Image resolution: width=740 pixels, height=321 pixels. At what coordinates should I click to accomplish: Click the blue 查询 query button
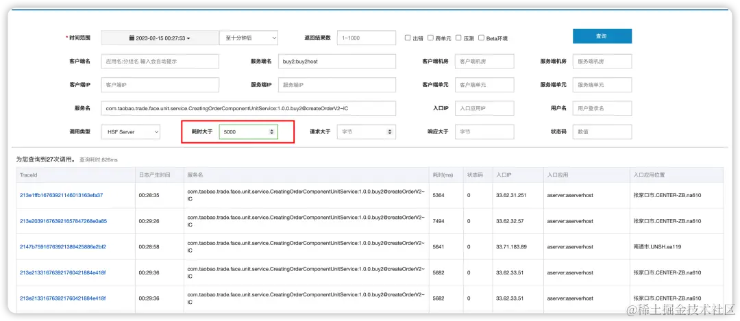(x=602, y=36)
